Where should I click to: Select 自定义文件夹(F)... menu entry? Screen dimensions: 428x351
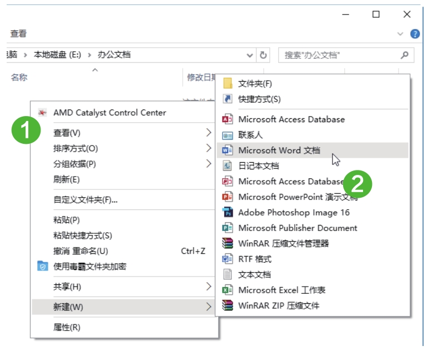pyautogui.click(x=85, y=200)
